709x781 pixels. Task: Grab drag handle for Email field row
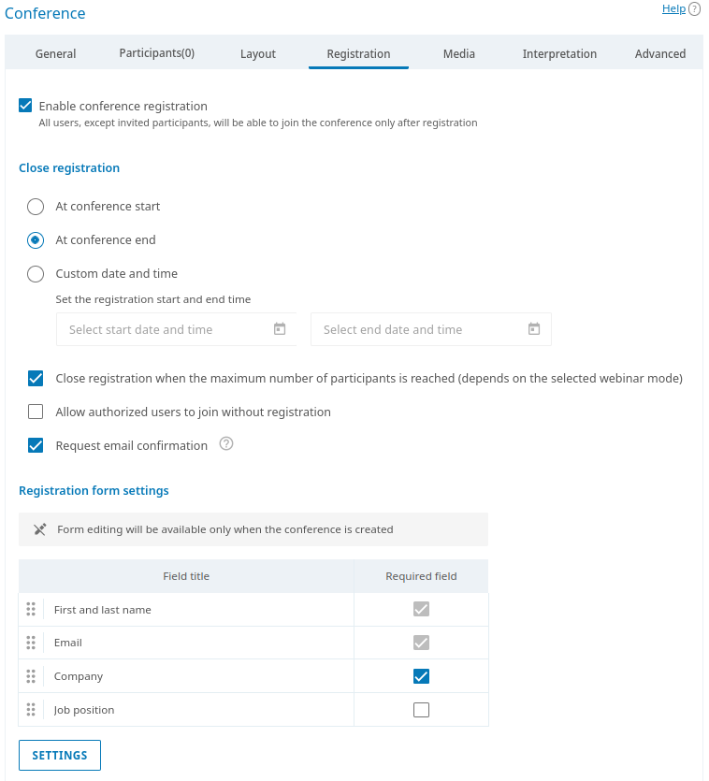pos(31,643)
